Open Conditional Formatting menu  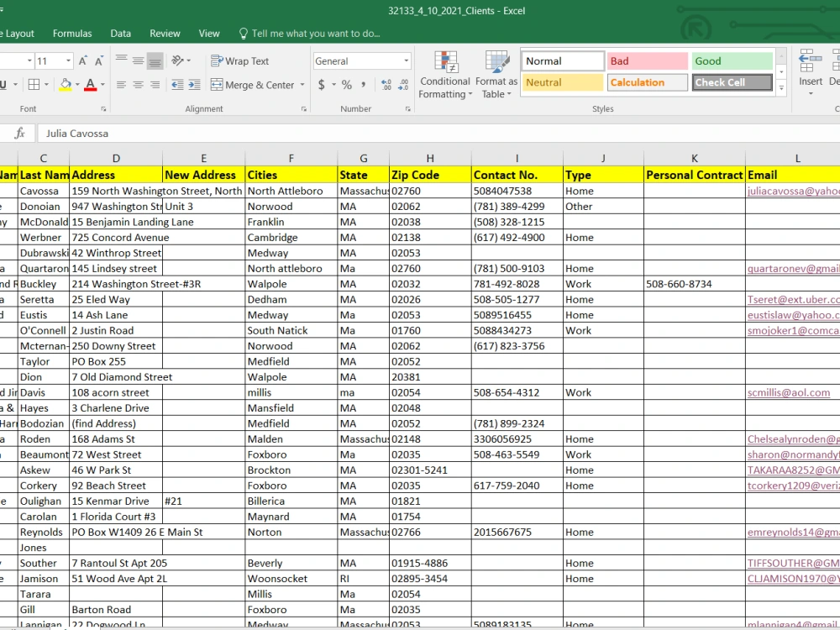[x=445, y=75]
